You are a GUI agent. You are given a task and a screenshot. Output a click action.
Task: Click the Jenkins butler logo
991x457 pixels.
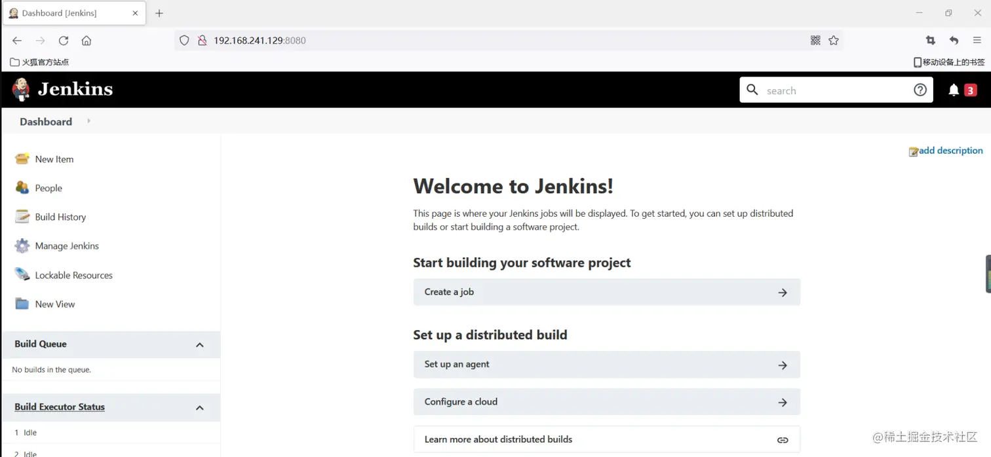[x=21, y=89]
